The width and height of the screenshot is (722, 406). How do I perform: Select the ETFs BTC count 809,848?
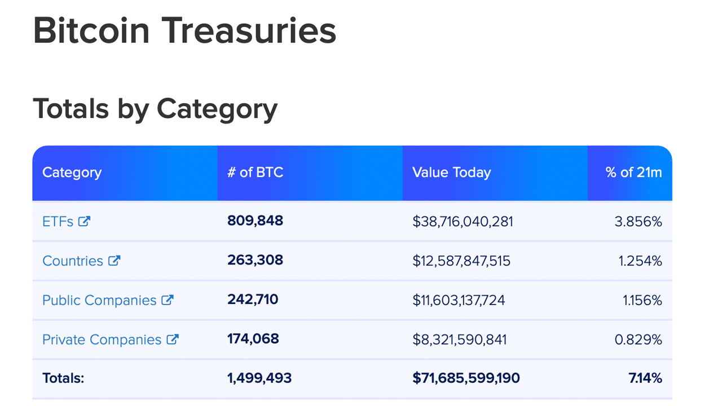(x=255, y=221)
